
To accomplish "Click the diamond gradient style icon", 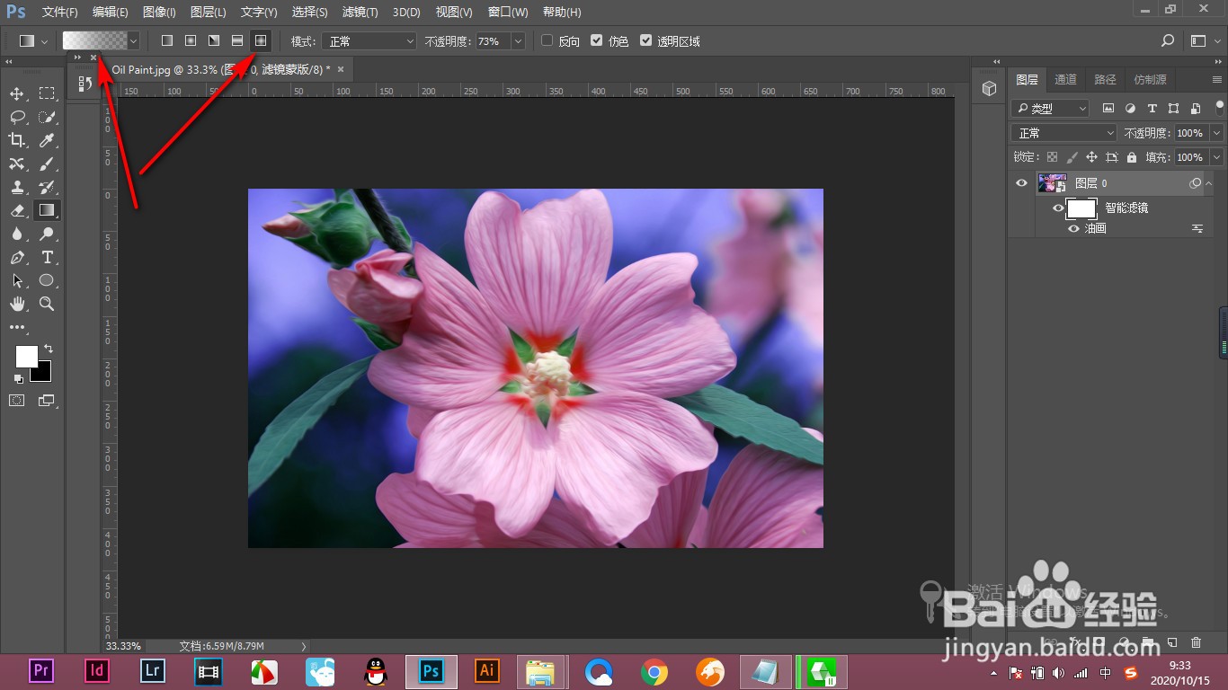I will (x=261, y=41).
